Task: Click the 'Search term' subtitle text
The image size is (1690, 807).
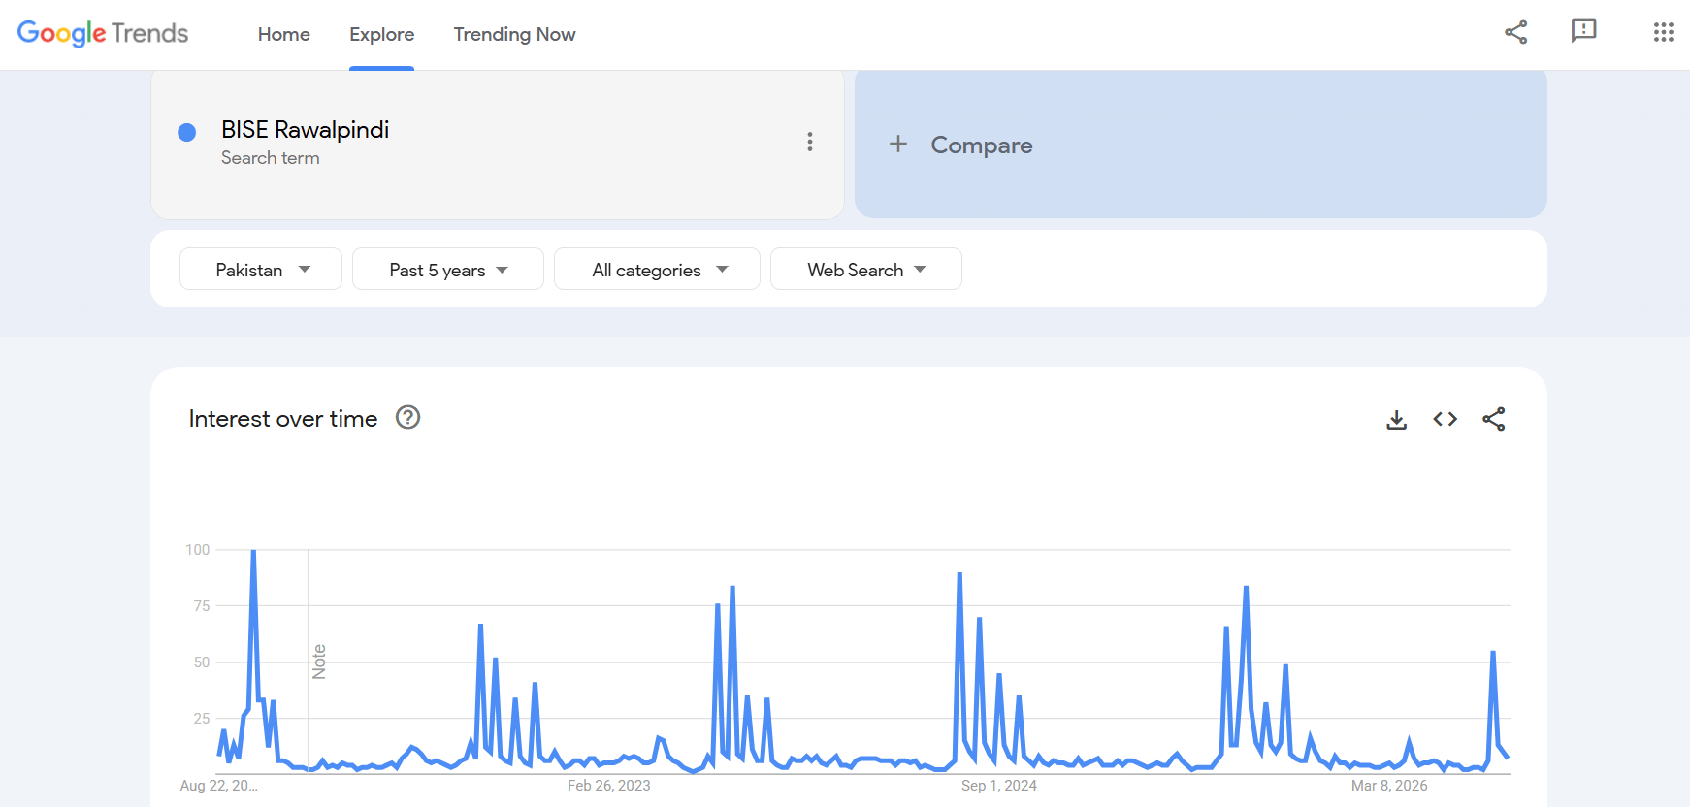Action: point(271,158)
